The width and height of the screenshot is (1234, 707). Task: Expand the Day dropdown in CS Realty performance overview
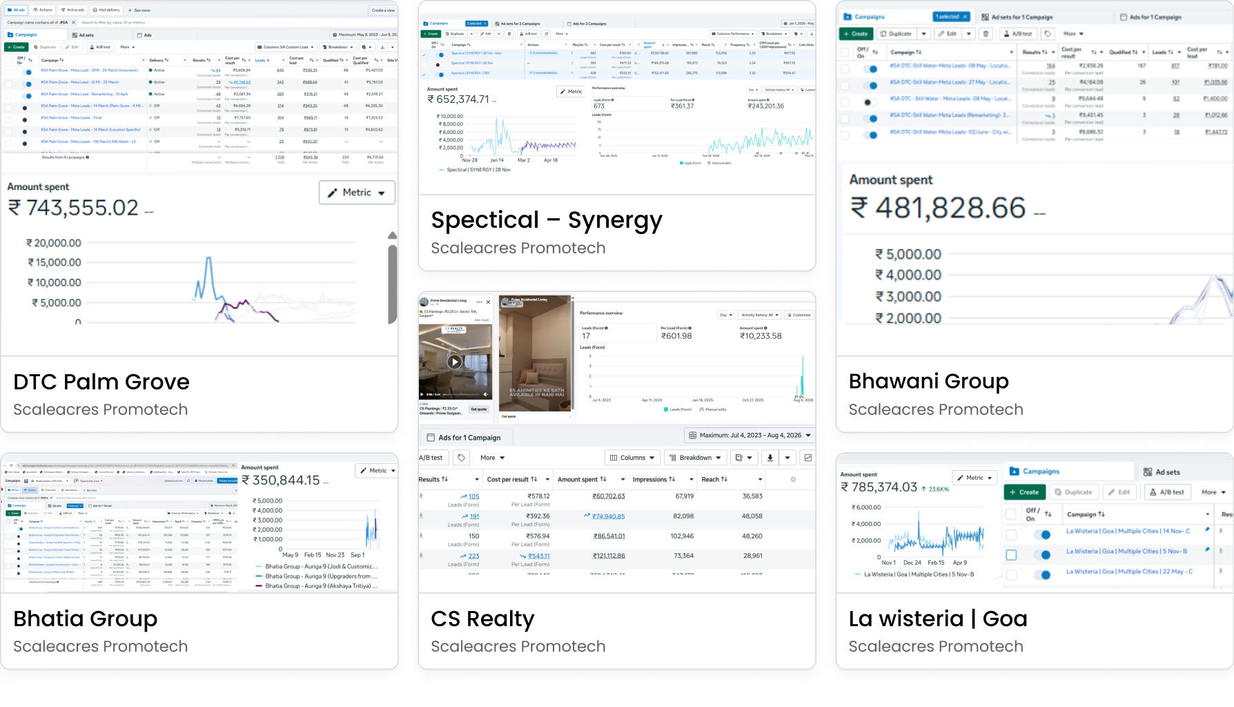point(725,315)
